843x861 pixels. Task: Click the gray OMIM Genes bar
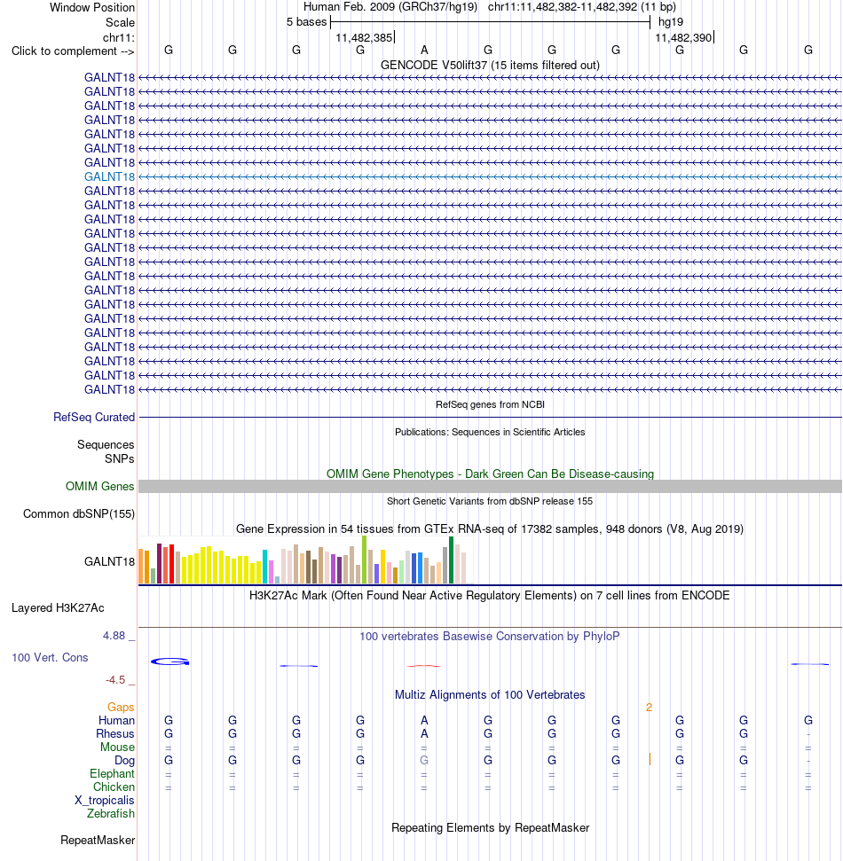click(x=490, y=487)
